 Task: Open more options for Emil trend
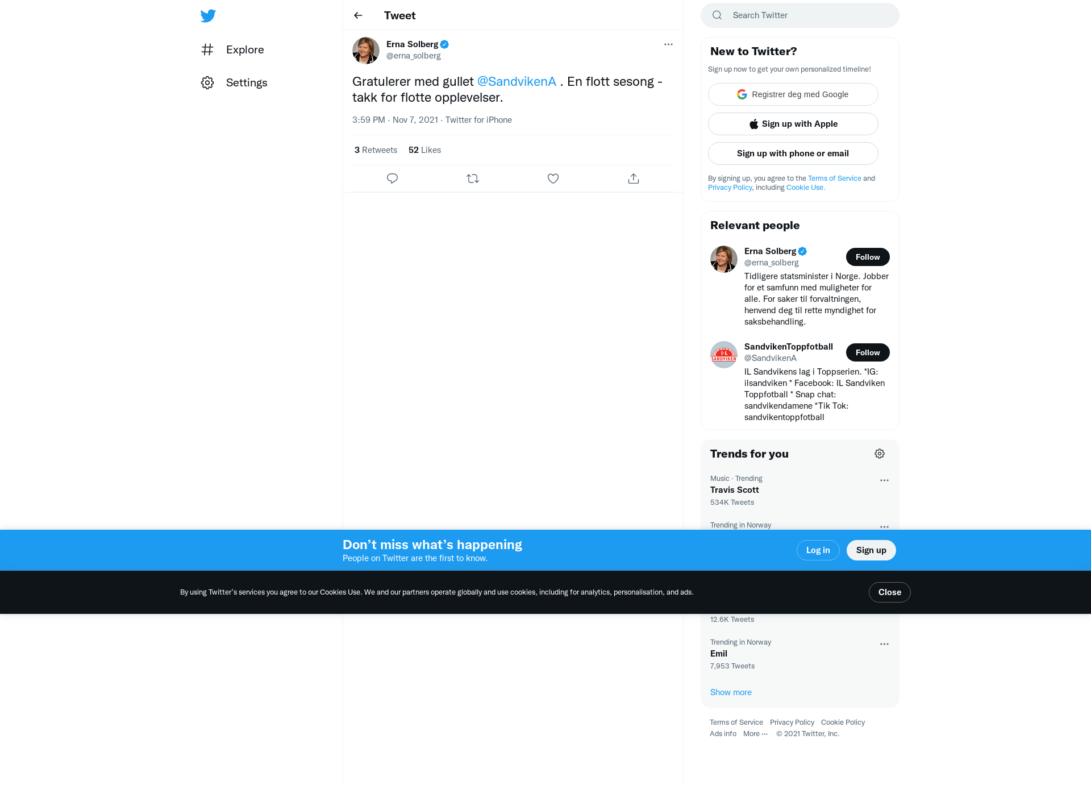[884, 644]
